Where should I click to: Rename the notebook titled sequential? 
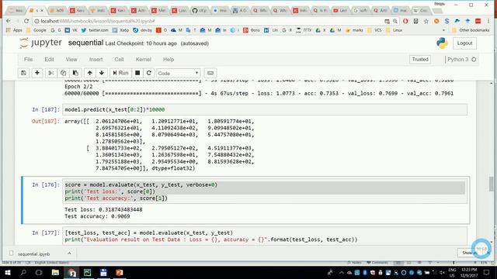point(85,43)
